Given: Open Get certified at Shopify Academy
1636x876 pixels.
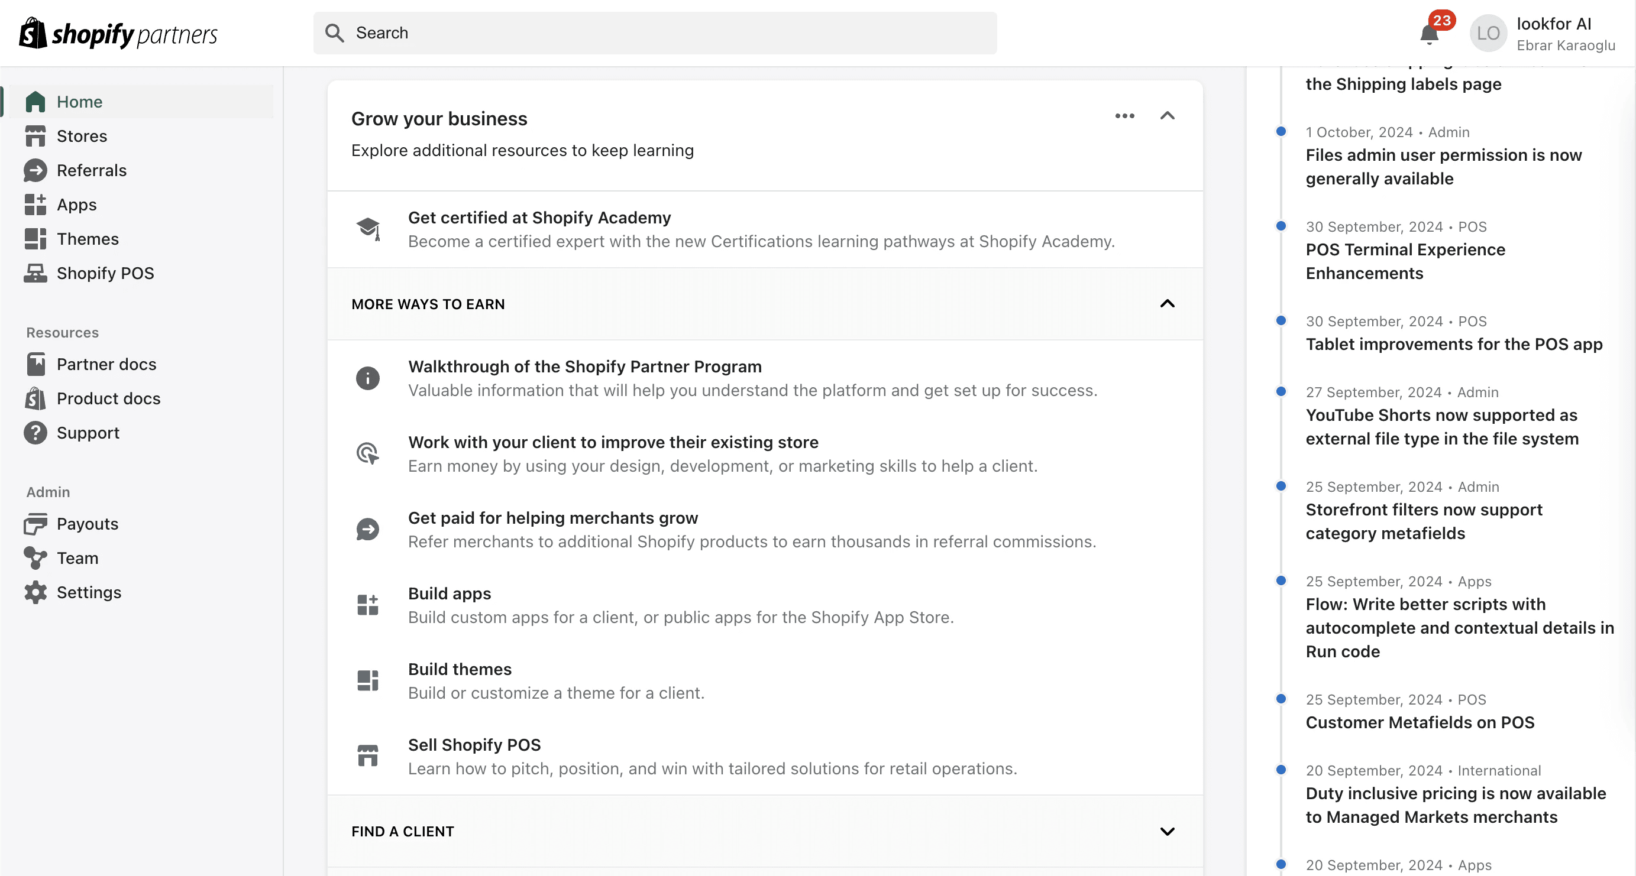Looking at the screenshot, I should pos(539,217).
